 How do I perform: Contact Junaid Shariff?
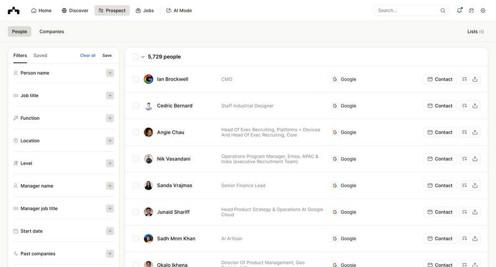coord(440,212)
